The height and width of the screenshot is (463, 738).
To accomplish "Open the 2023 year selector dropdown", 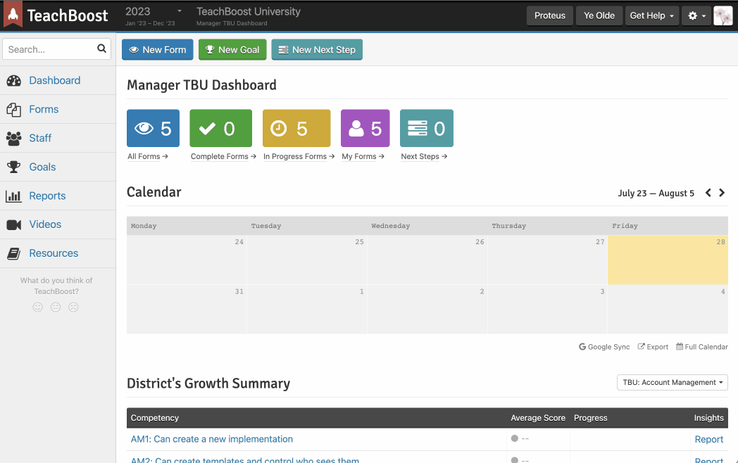I will coord(153,15).
